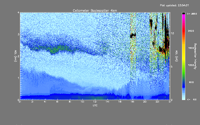Click the '4' tick on the km axis
This screenshot has height=125, width=200.
tap(18, 13)
